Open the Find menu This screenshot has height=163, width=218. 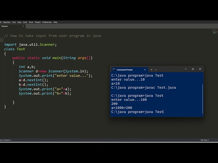[14, 22]
